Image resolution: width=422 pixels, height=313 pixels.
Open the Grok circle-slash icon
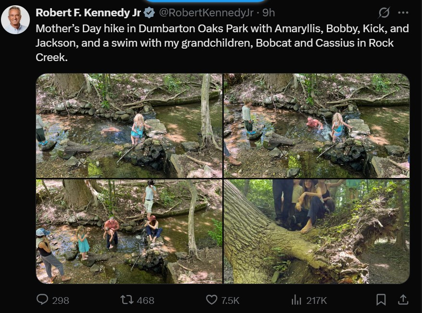coord(384,13)
